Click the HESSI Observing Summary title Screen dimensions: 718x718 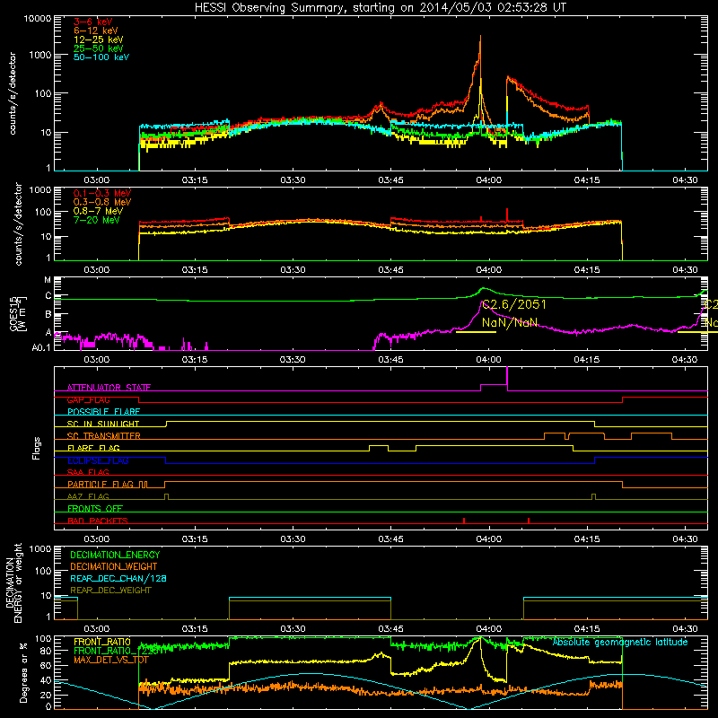coord(380,7)
